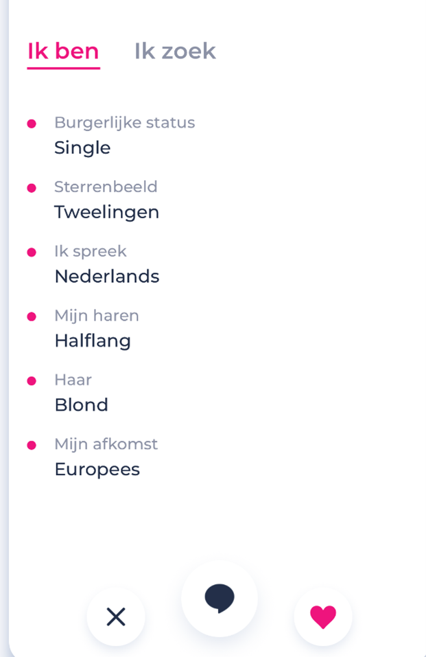Click pink bullet beside Sterrenbeeld
426x657 pixels.
point(32,187)
